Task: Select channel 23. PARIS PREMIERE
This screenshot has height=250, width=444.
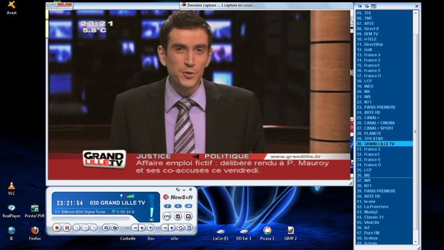Action: (384, 107)
